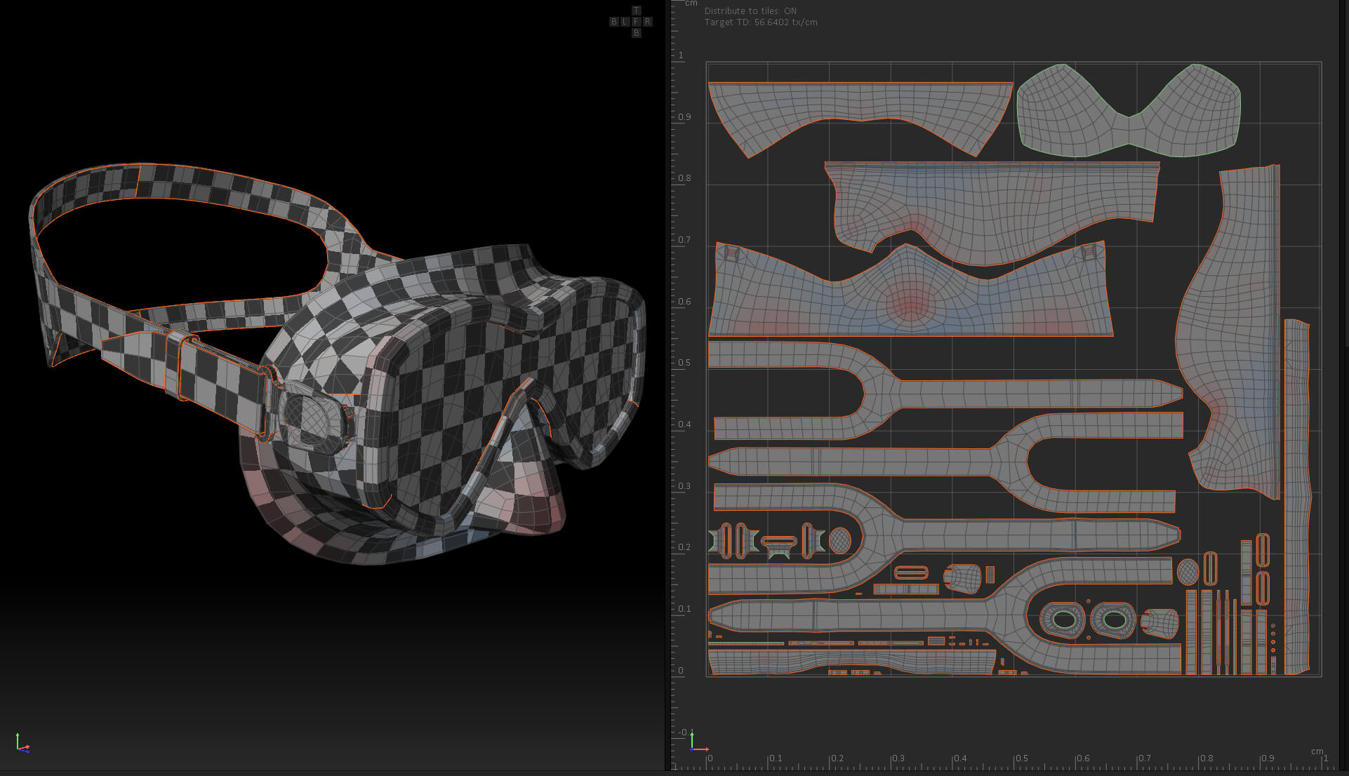Select the tall narrow strip island at tile's right edge

[x=1297, y=497]
